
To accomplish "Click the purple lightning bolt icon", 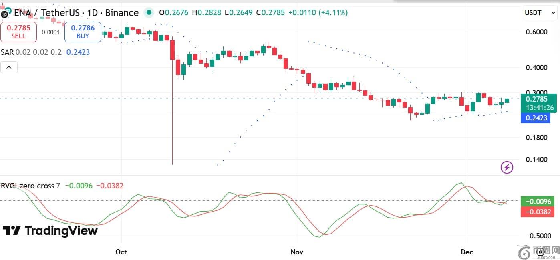I will (507, 167).
